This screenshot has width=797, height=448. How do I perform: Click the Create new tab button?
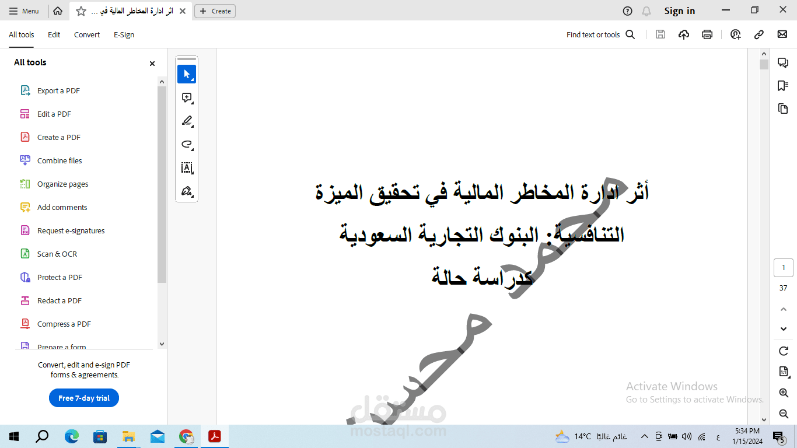215,11
